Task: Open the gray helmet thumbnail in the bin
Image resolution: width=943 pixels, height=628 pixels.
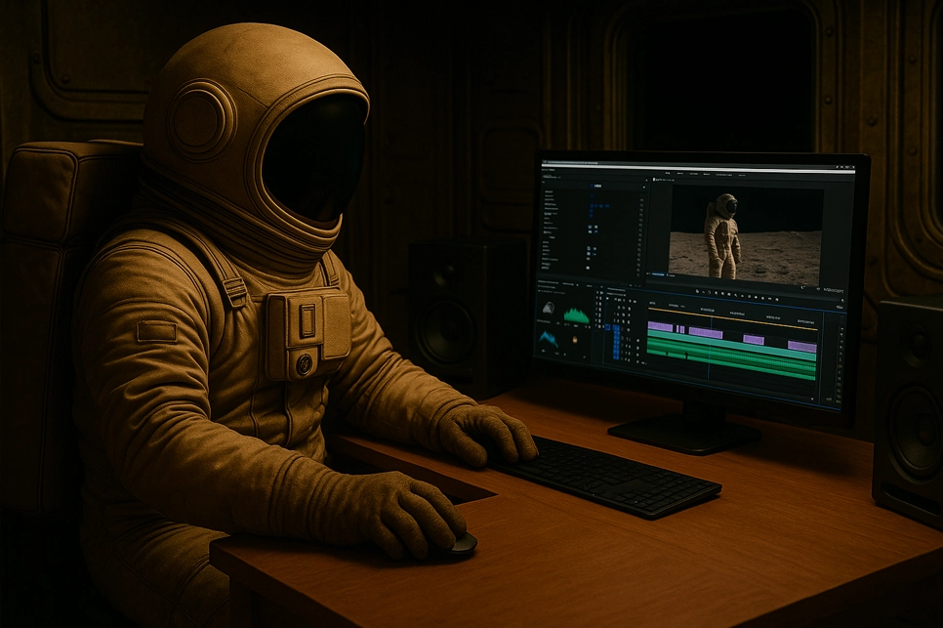Action: click(548, 308)
